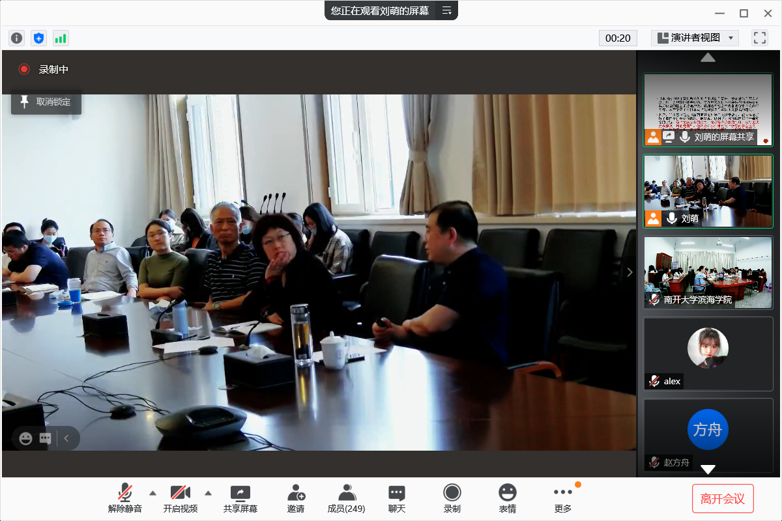Image resolution: width=782 pixels, height=521 pixels.
Task: Open the 成员(249) members list
Action: tap(346, 498)
